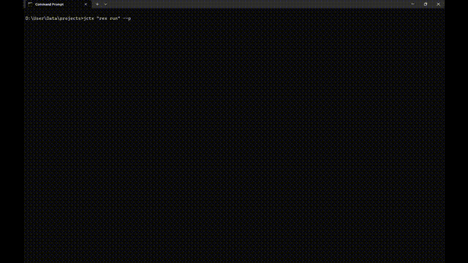
Task: Open a new terminal tab
Action: click(x=97, y=4)
